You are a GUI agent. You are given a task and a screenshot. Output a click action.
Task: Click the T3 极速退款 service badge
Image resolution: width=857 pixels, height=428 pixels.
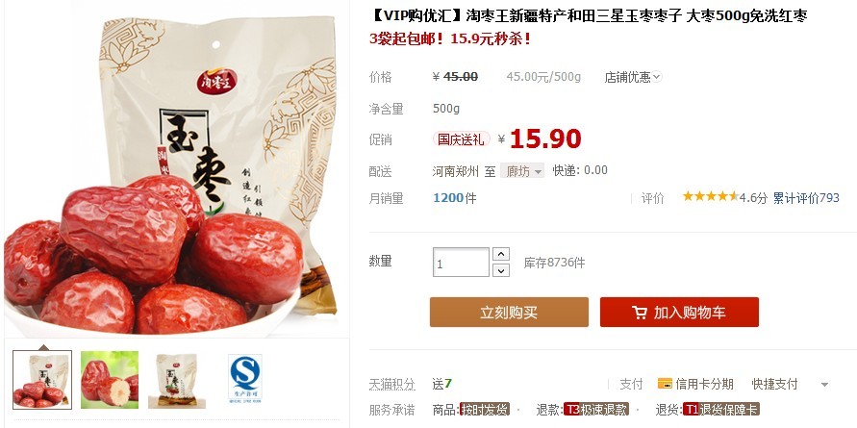click(595, 409)
